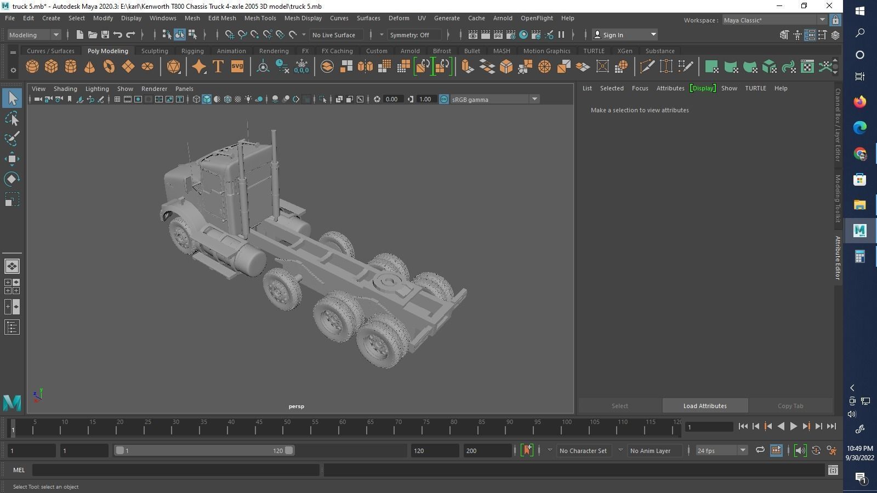Go to the start of playback range
877x493 pixels.
pyautogui.click(x=743, y=426)
